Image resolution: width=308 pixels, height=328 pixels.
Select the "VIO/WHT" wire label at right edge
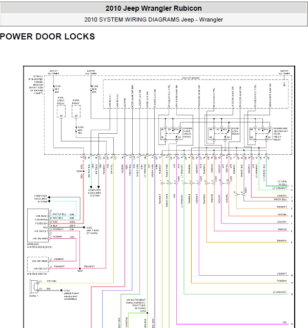pos(282,274)
